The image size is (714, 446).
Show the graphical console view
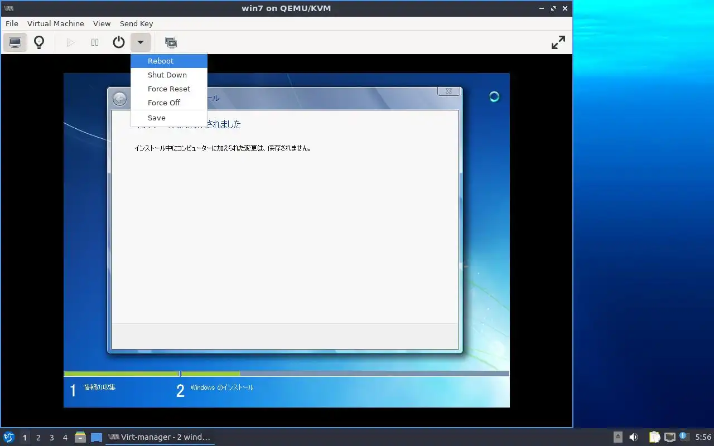coord(15,42)
